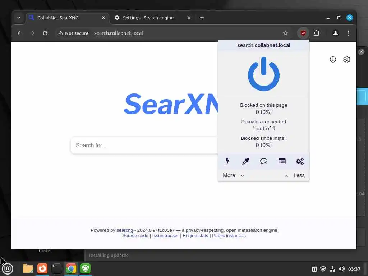Open SearXNG preferences gear icon
Image resolution: width=368 pixels, height=276 pixels.
click(x=347, y=60)
